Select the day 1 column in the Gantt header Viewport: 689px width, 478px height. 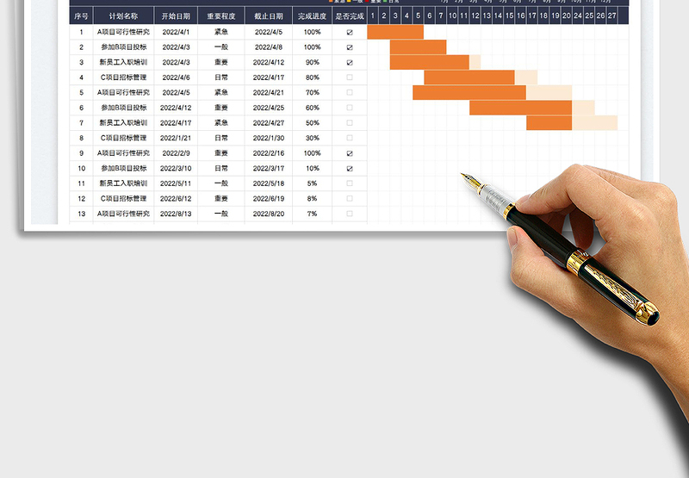[373, 16]
